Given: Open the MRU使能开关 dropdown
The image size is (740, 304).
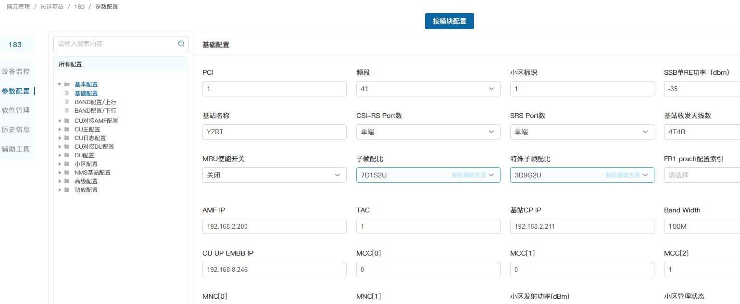Looking at the screenshot, I should coord(274,175).
